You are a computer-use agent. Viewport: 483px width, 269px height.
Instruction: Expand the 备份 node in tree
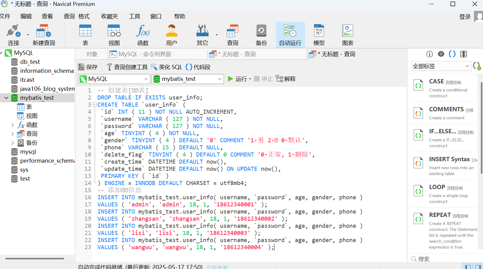[12, 143]
